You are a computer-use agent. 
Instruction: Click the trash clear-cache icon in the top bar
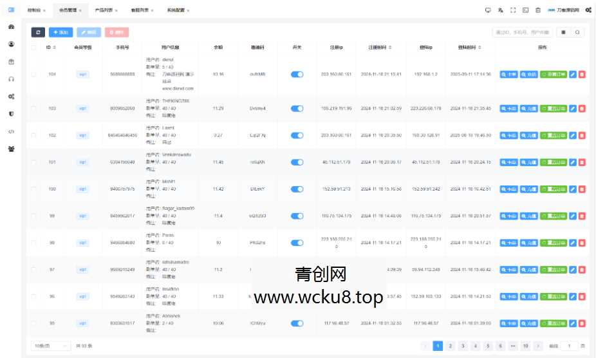click(538, 10)
